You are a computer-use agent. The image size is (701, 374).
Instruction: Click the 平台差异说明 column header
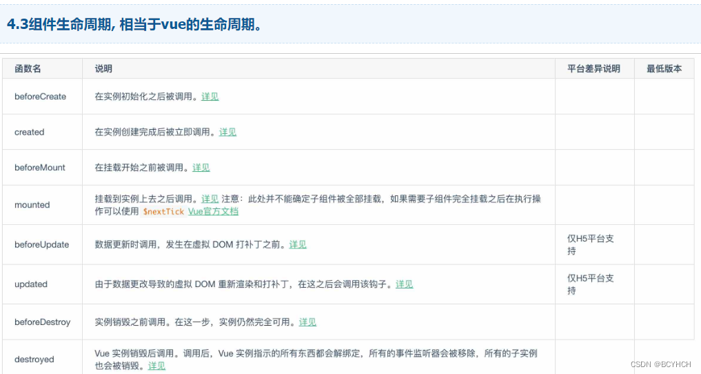click(x=593, y=68)
